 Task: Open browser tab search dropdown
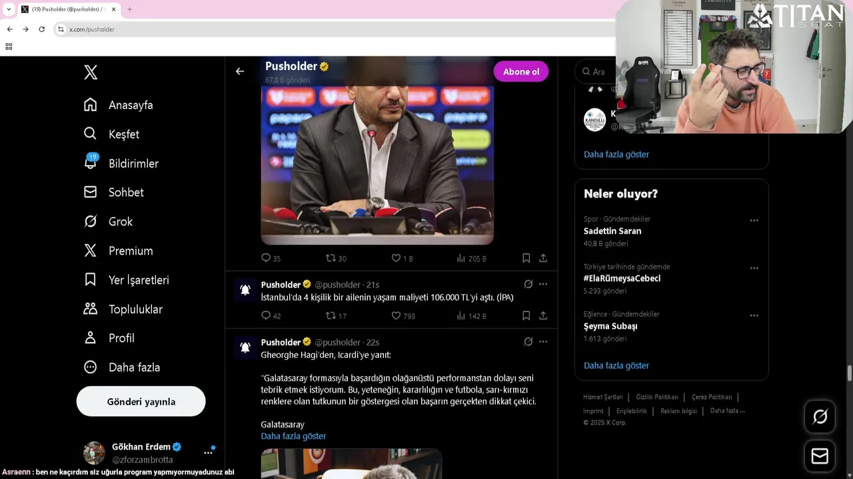8,9
